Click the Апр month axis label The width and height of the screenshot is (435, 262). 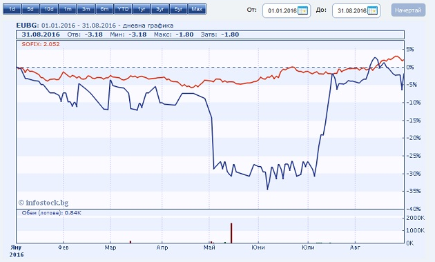click(162, 248)
